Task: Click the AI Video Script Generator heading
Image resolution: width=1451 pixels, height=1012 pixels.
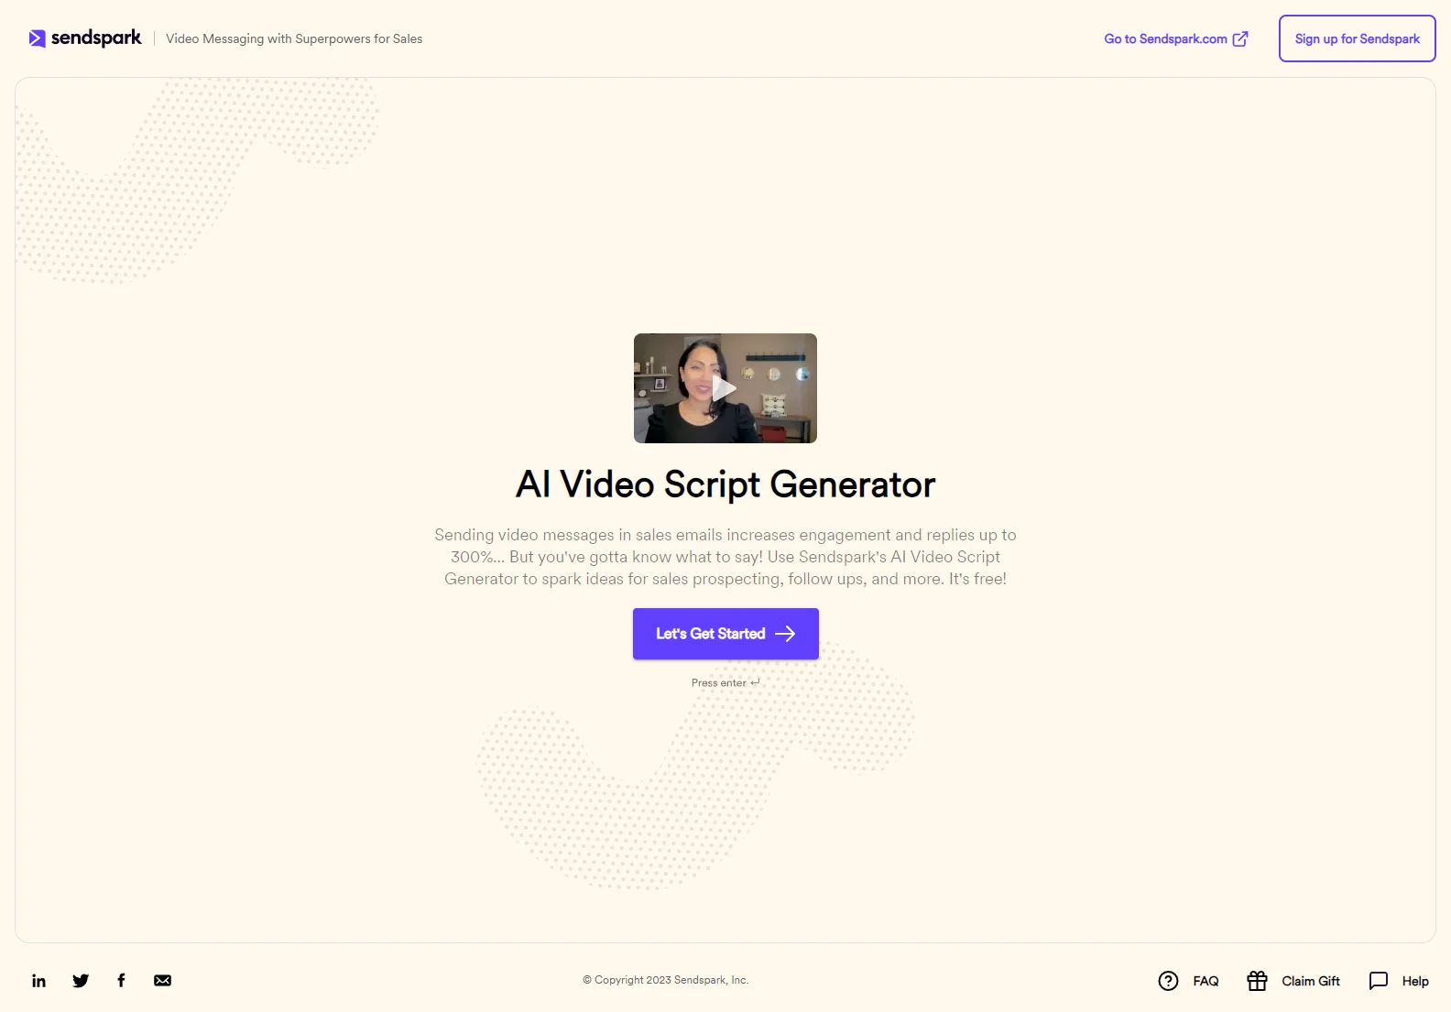Action: pyautogui.click(x=725, y=484)
